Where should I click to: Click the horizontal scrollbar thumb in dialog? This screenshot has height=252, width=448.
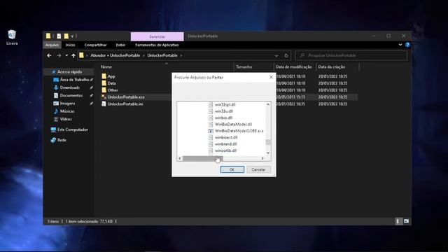pyautogui.click(x=202, y=158)
